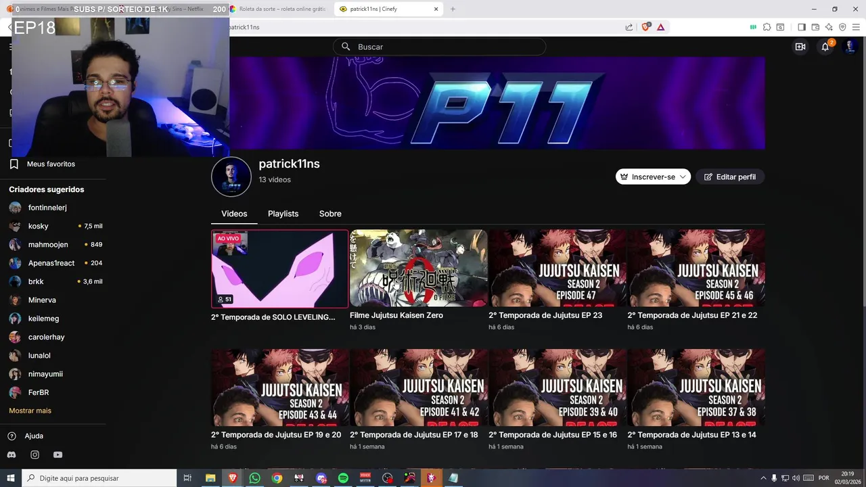Toggle the browser sidebar panel icon
This screenshot has width=866, height=487.
pyautogui.click(x=802, y=27)
